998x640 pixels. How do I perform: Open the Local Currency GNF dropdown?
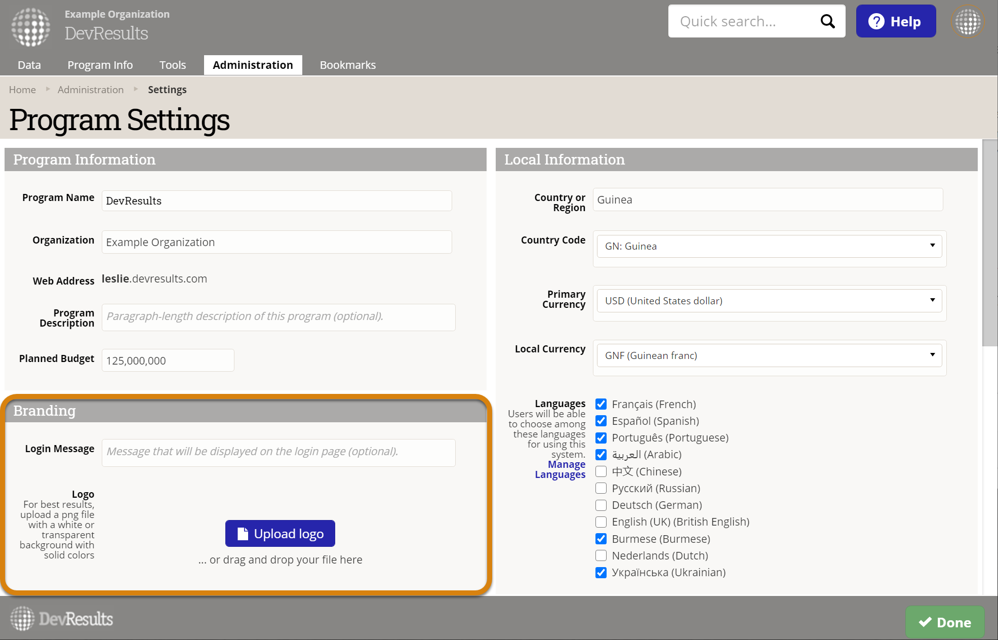tap(769, 355)
